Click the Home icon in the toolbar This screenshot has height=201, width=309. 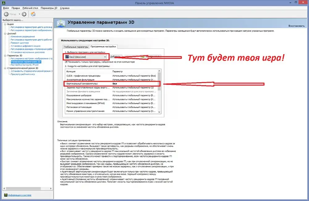pyautogui.click(x=33, y=14)
